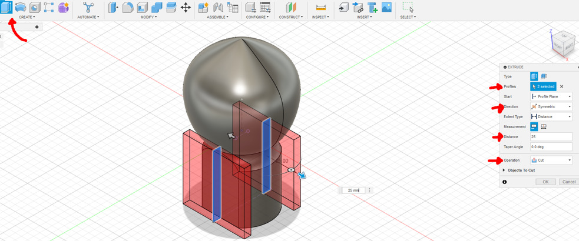Select the Revolve tool icon
This screenshot has width=579, height=241.
click(20, 7)
